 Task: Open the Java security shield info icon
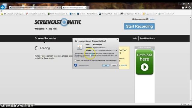[76, 65]
